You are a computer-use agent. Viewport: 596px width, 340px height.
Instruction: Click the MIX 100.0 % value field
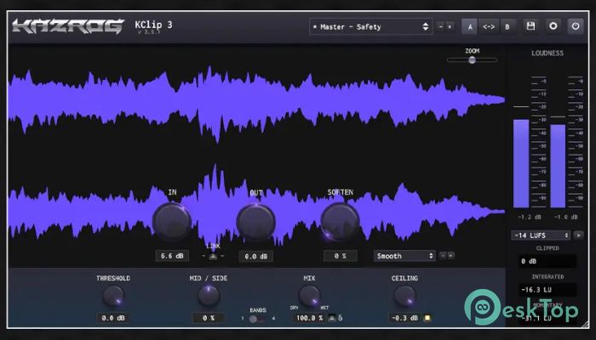[309, 318]
